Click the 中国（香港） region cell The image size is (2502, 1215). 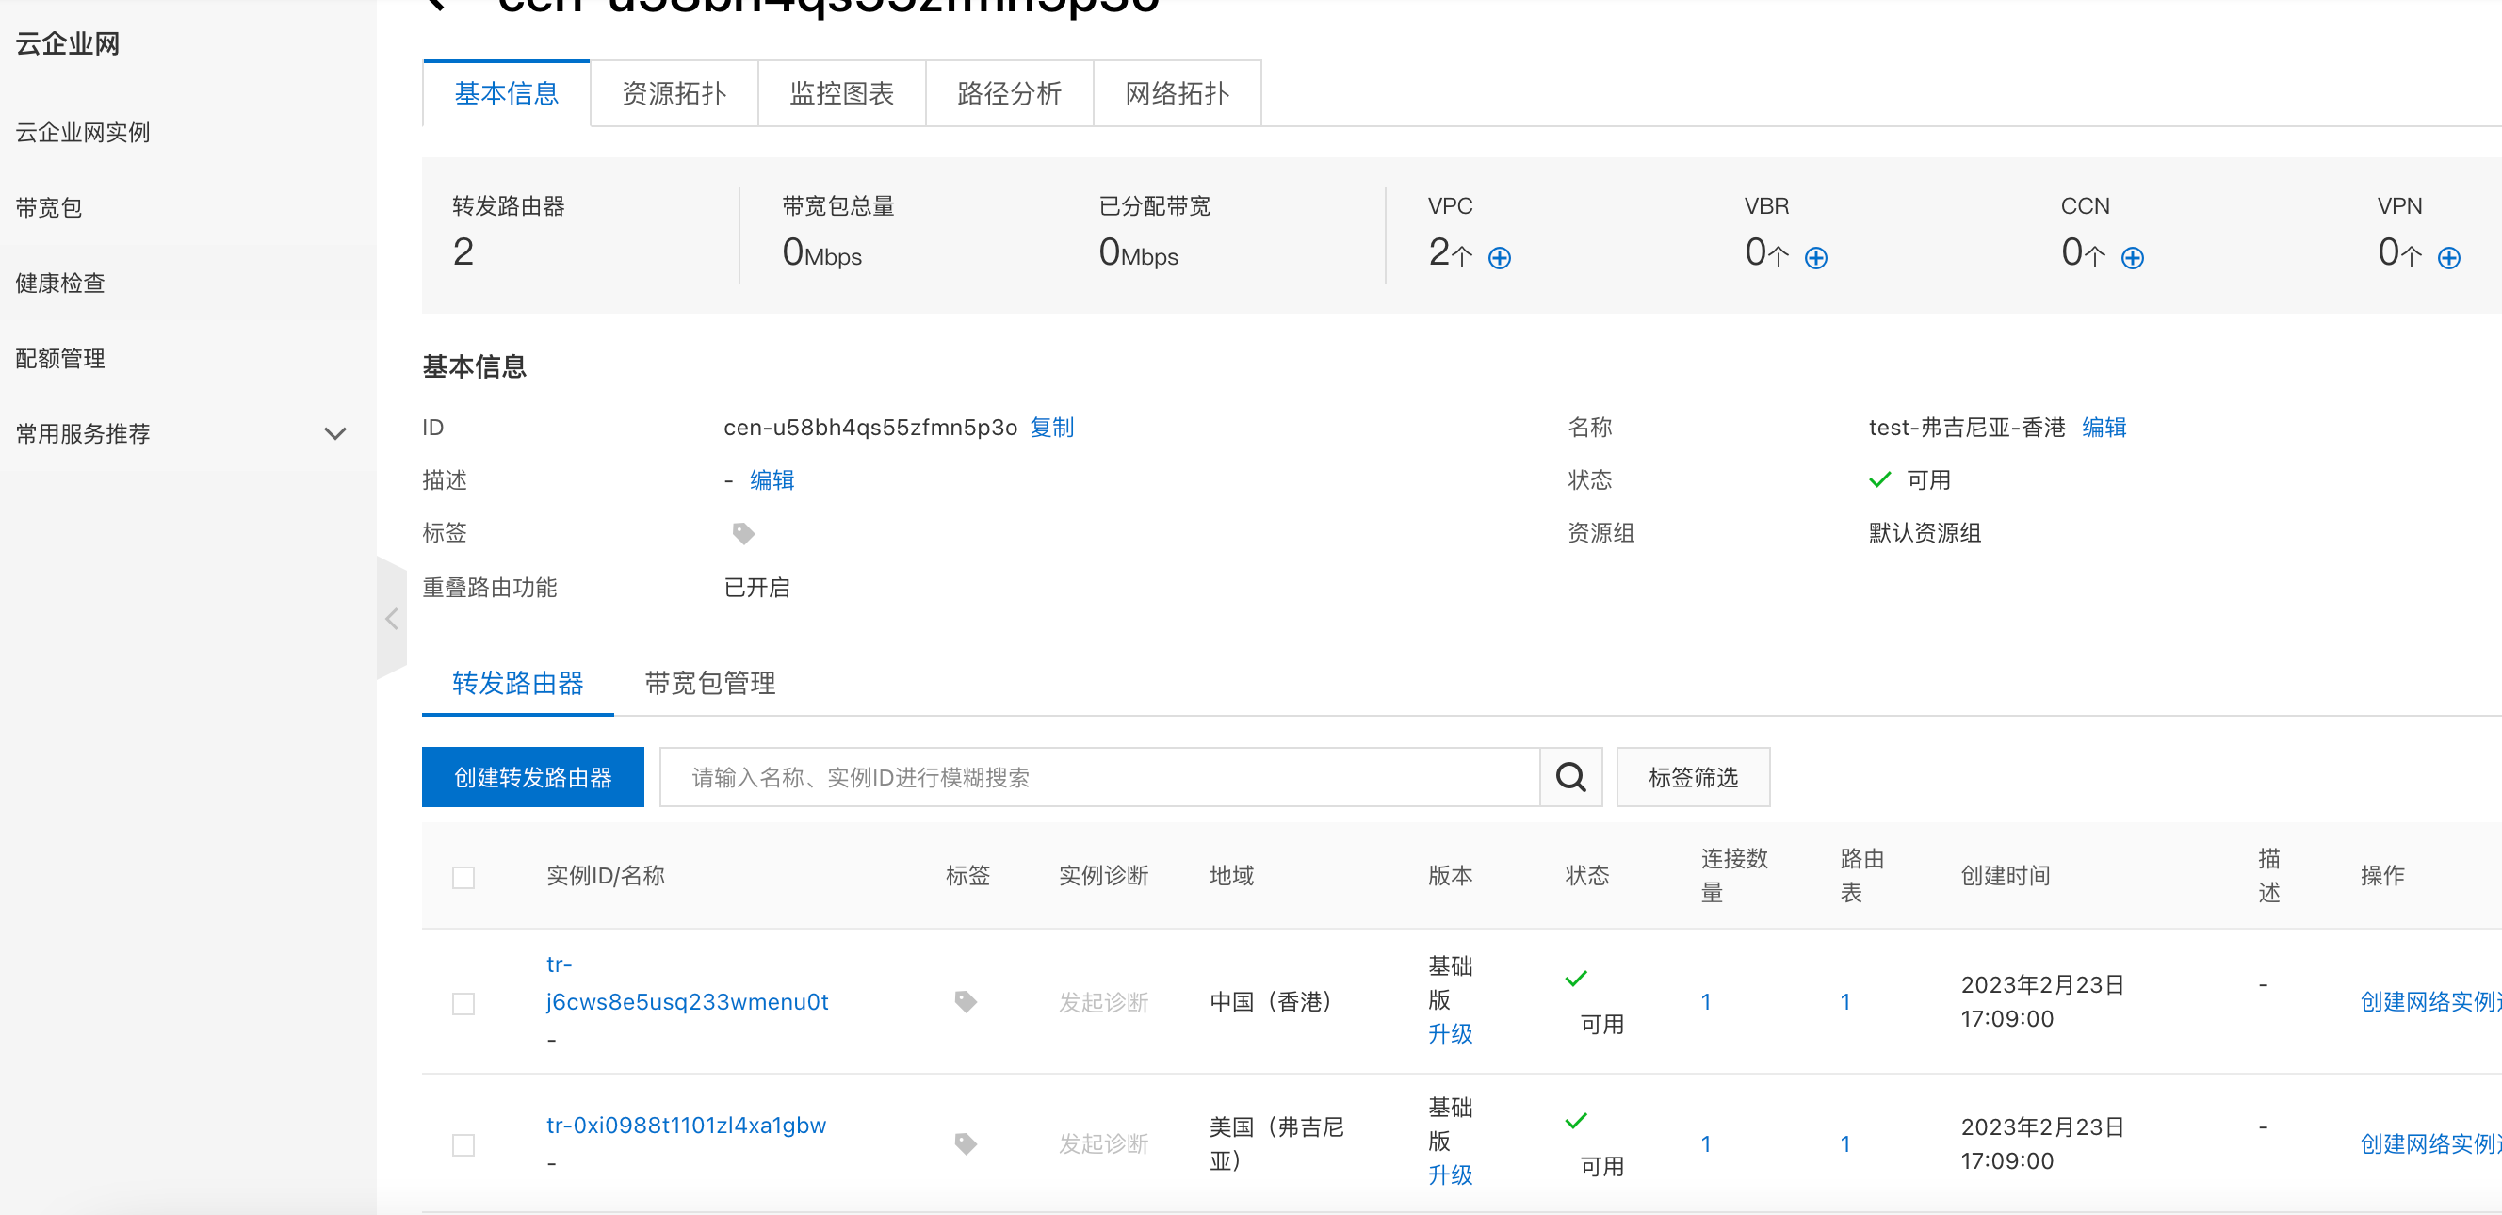[x=1271, y=1002]
